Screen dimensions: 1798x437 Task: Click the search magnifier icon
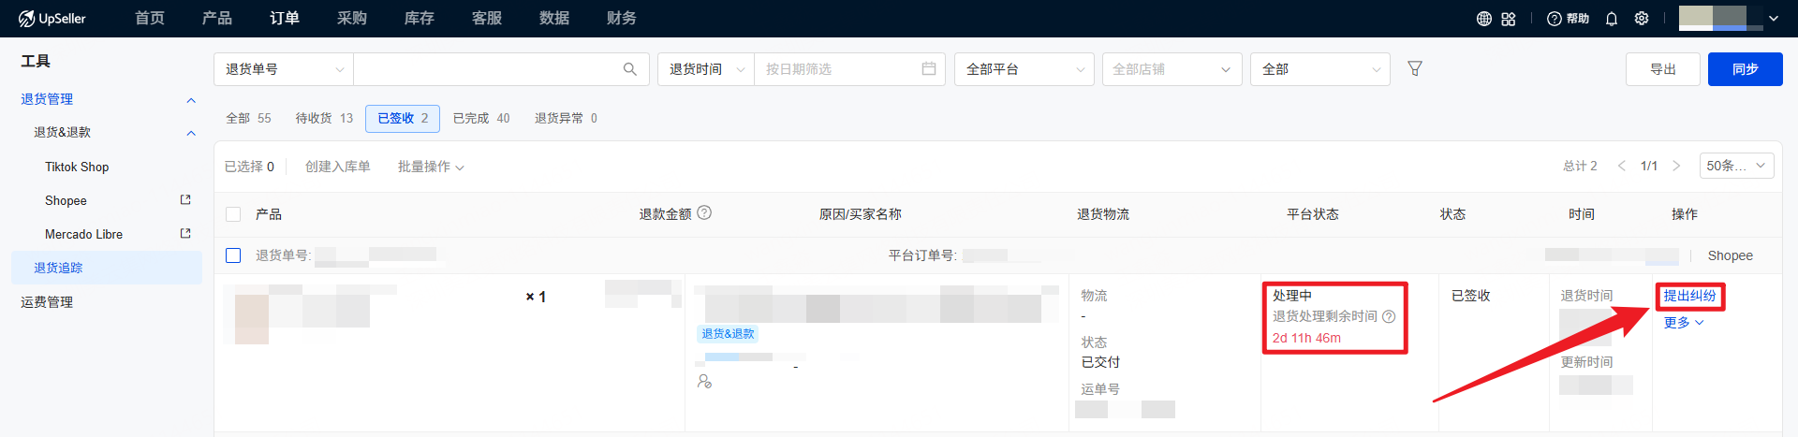(629, 69)
